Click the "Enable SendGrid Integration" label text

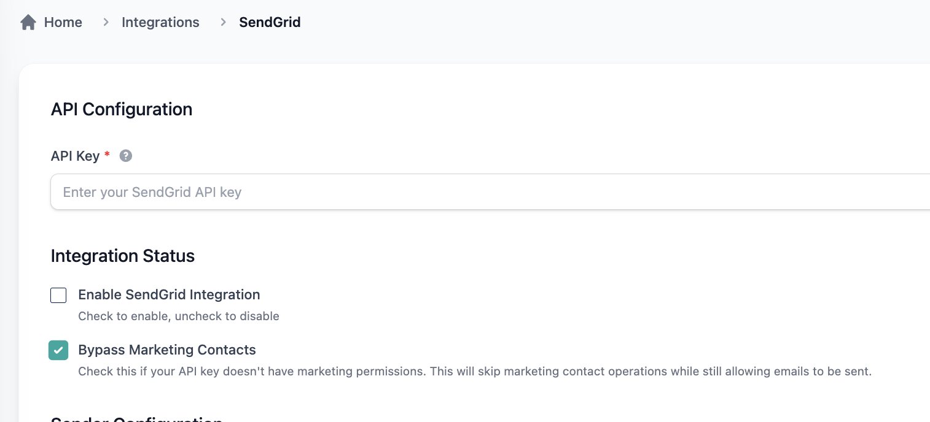coord(169,294)
